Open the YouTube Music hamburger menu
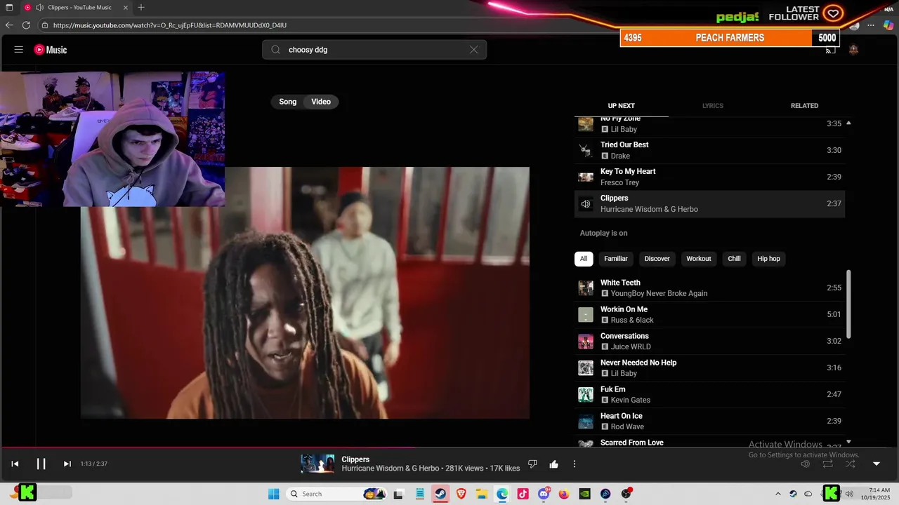This screenshot has width=899, height=505. click(x=19, y=50)
